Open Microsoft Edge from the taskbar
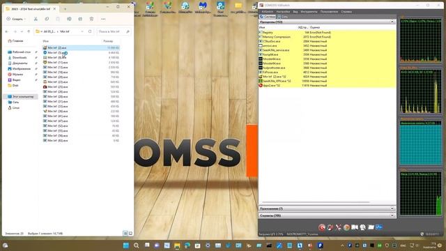The width and height of the screenshot is (446, 251). tap(187, 245)
